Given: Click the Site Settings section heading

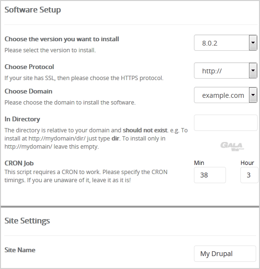Looking at the screenshot, I should click(x=27, y=221).
